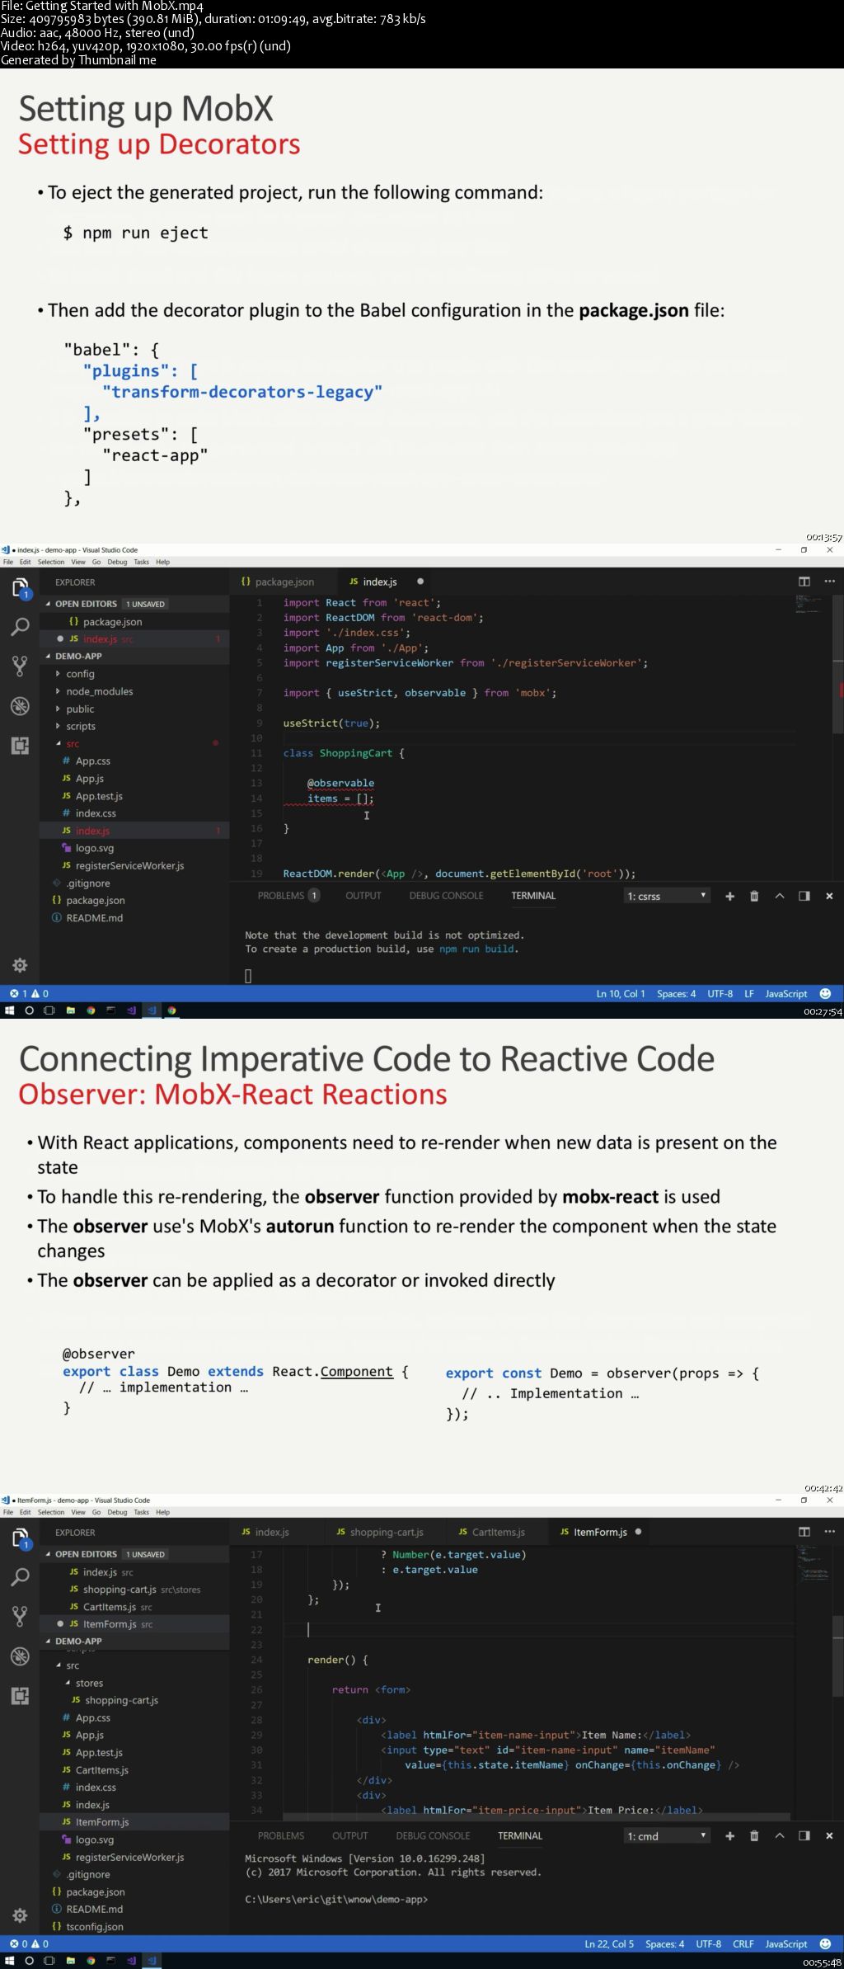This screenshot has width=844, height=1969.
Task: Add new terminal in cmd terminal panel
Action: [x=729, y=1836]
